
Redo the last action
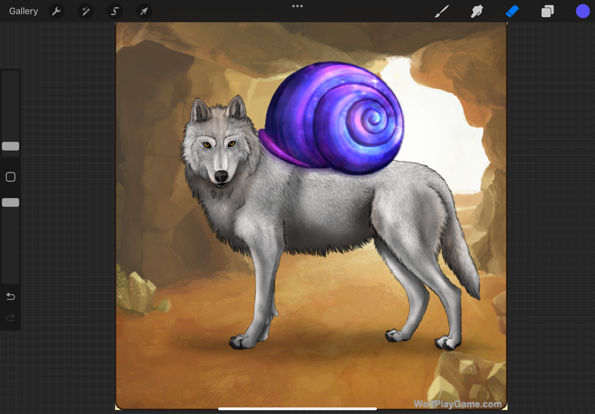[x=11, y=317]
